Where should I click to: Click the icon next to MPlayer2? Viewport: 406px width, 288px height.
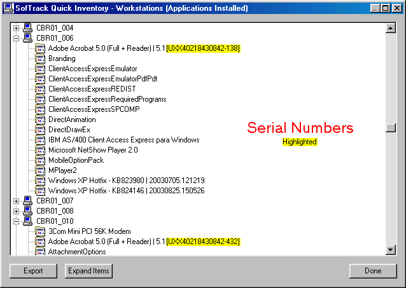tap(40, 170)
